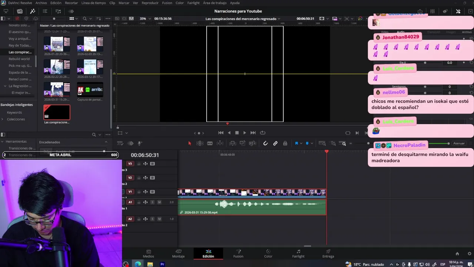
Task: Solo the A1 audio track
Action: tap(152, 202)
